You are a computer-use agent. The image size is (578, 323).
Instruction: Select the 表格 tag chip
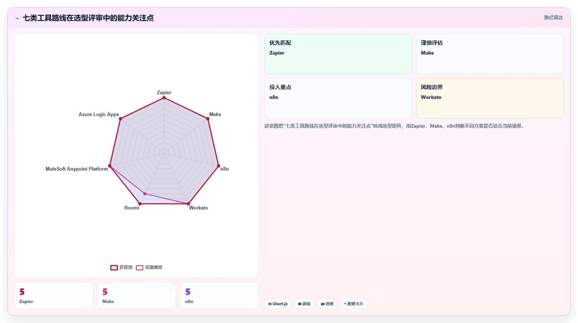(x=304, y=304)
